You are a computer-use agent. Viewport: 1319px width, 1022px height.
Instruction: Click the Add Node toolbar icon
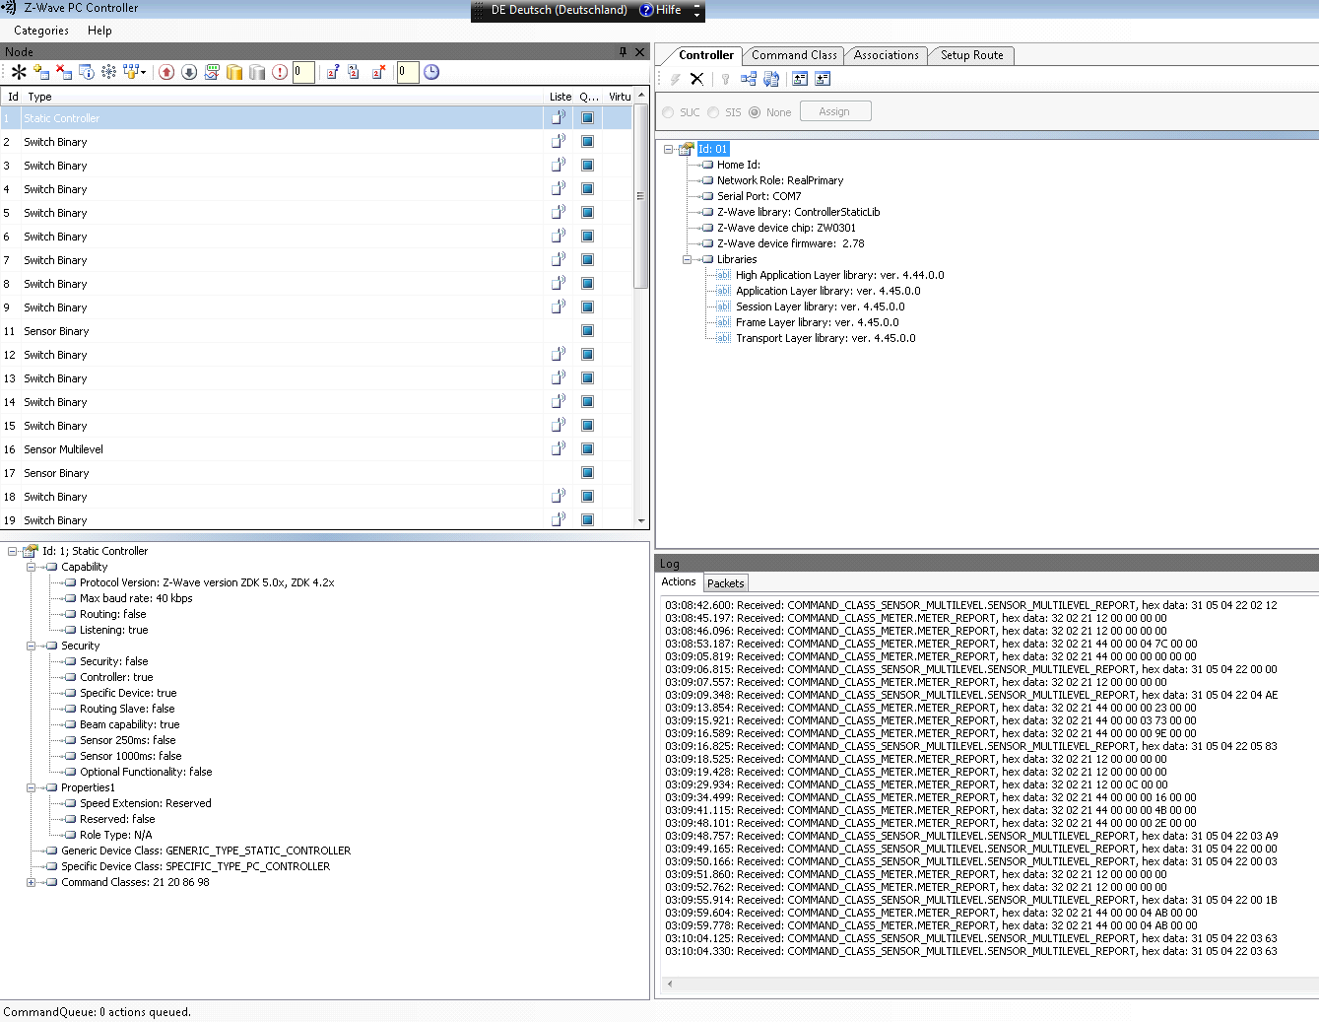coord(41,72)
